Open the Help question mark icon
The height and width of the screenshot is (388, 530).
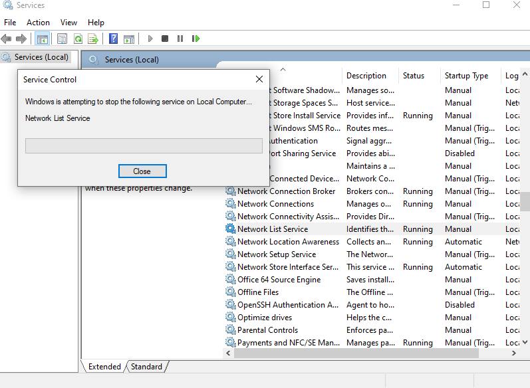[114, 39]
